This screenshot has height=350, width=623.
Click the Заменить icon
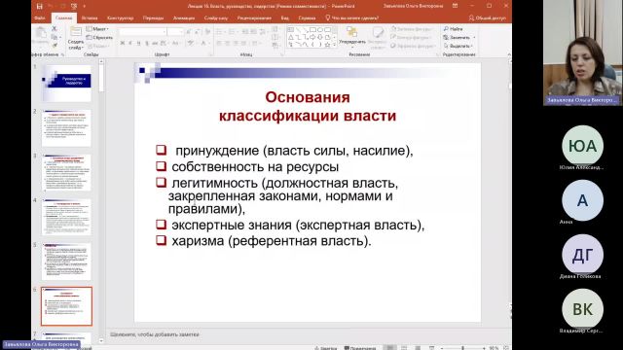tap(446, 37)
